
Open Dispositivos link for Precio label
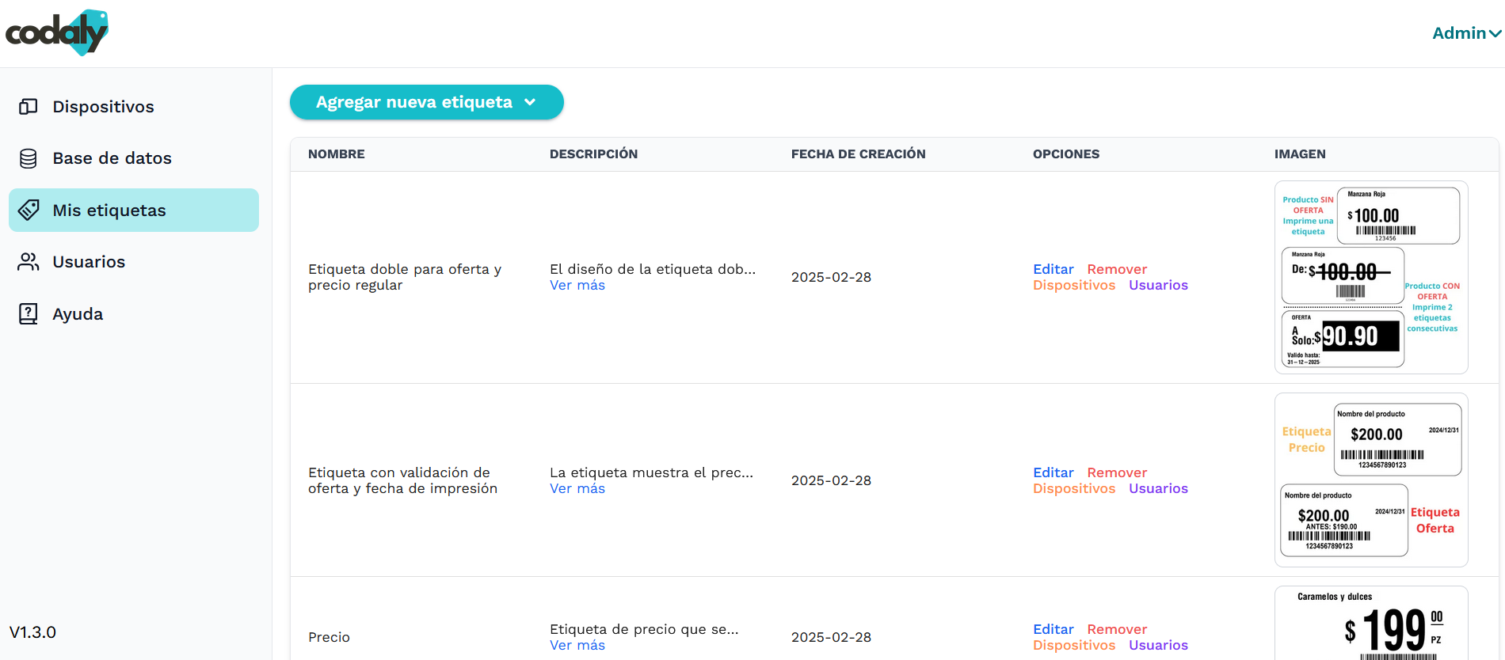click(x=1073, y=646)
